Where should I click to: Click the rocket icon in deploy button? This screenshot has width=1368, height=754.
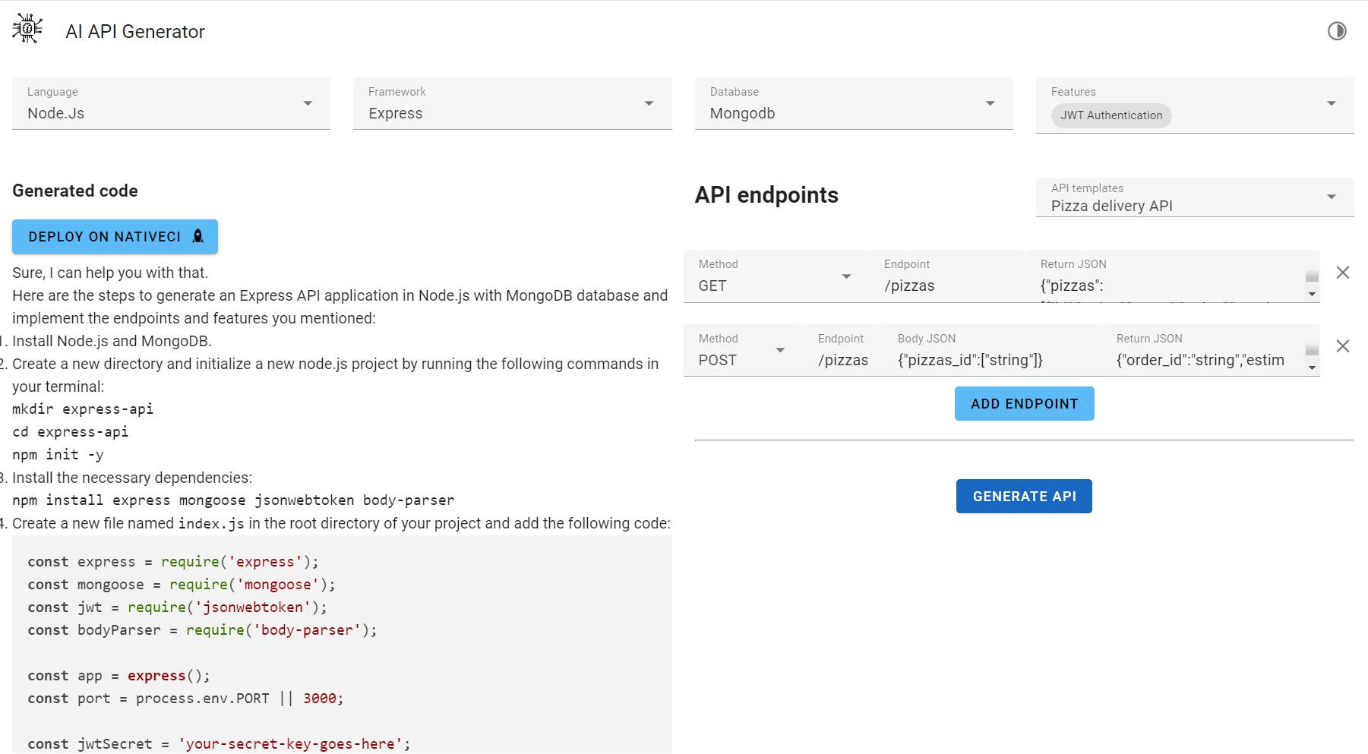198,236
